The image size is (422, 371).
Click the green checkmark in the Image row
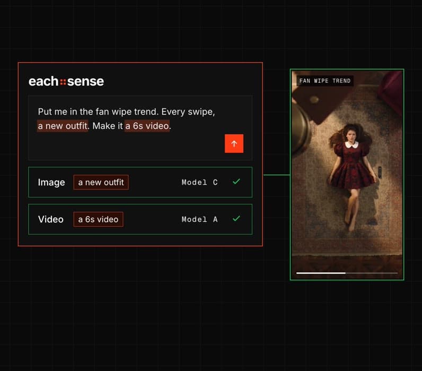pos(236,182)
